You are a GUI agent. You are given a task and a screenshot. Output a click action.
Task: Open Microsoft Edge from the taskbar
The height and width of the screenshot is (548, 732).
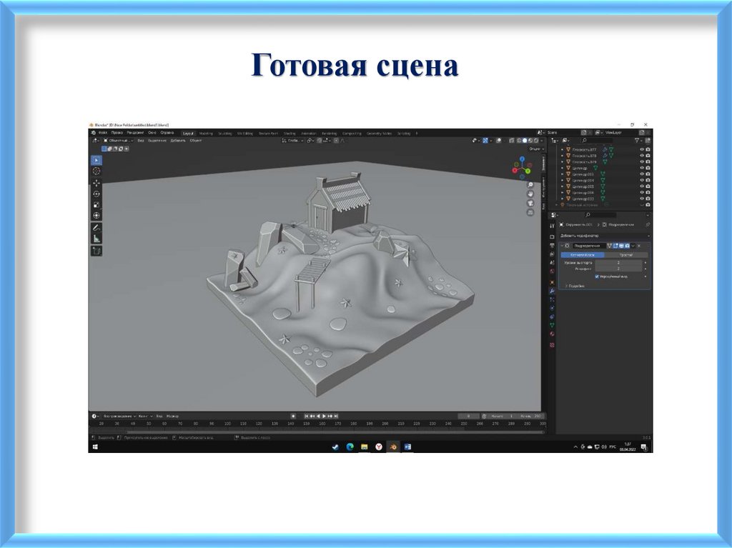(350, 447)
